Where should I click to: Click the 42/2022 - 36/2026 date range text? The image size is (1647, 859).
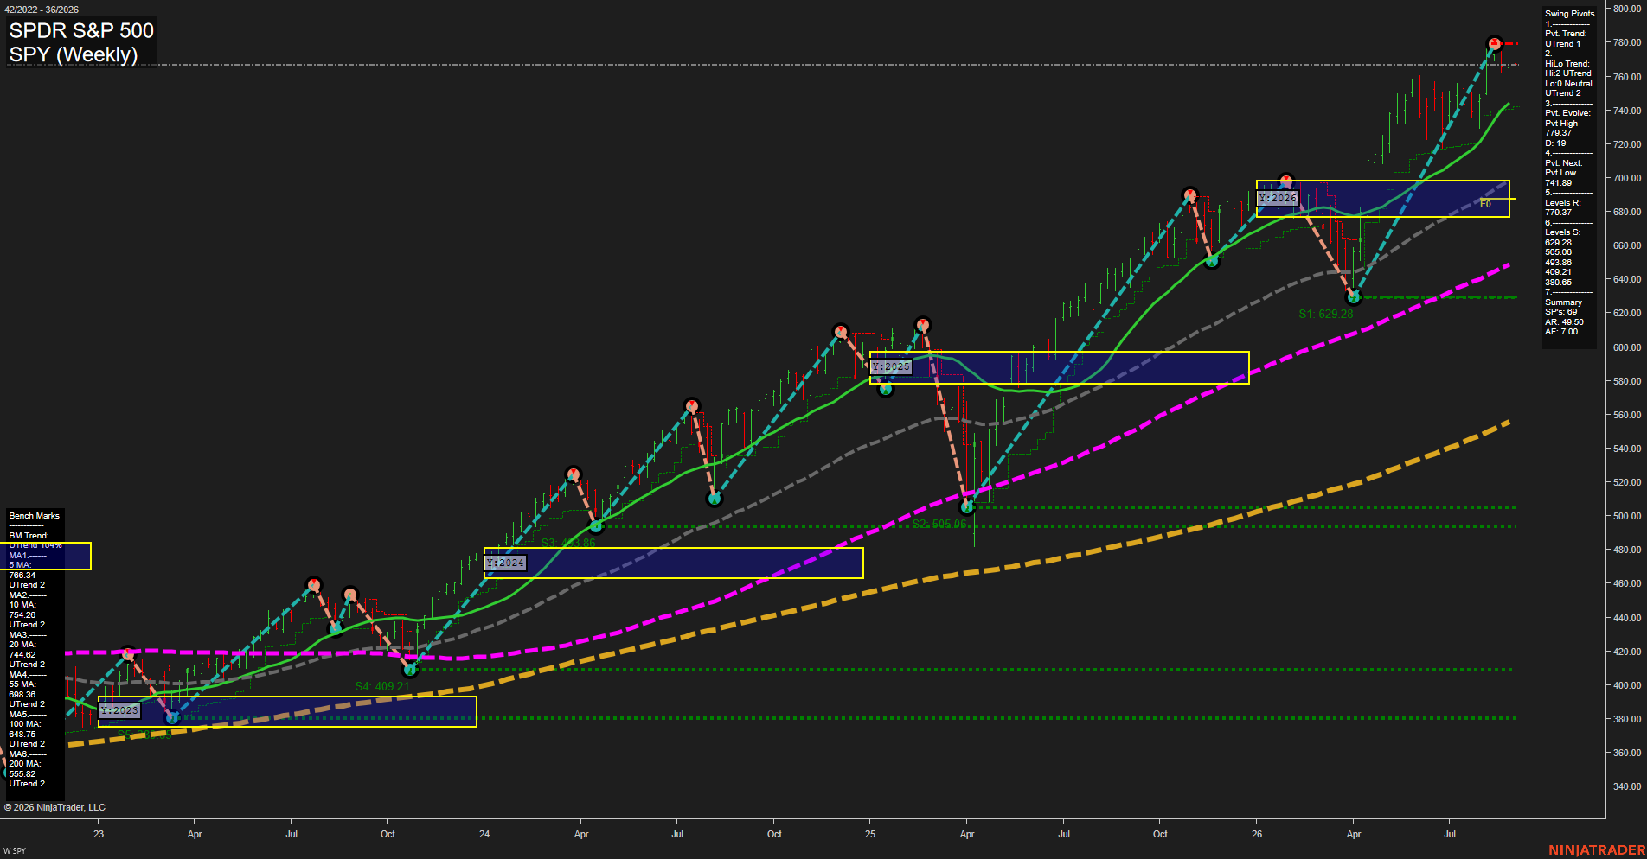pyautogui.click(x=41, y=10)
